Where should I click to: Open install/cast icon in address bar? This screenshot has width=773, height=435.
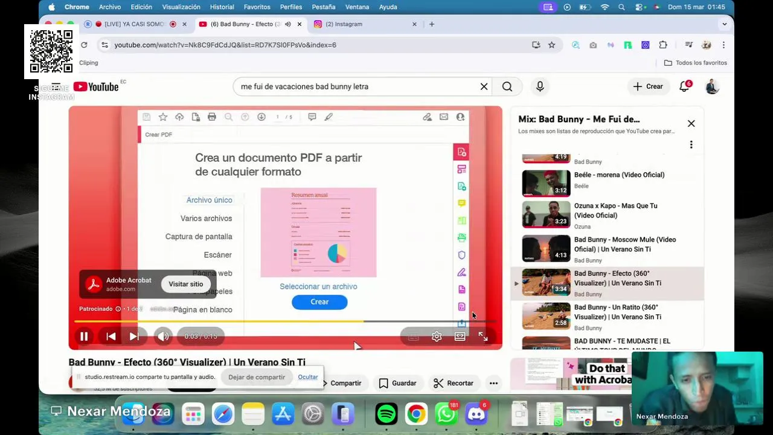pos(536,45)
